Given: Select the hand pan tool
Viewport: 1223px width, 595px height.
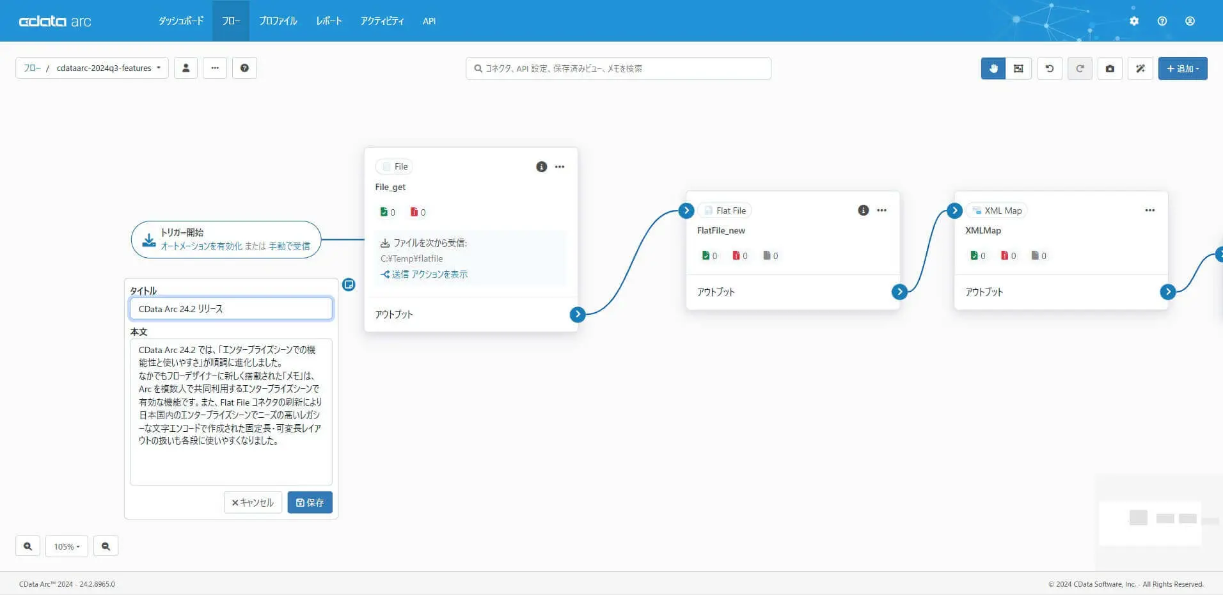Looking at the screenshot, I should (993, 68).
